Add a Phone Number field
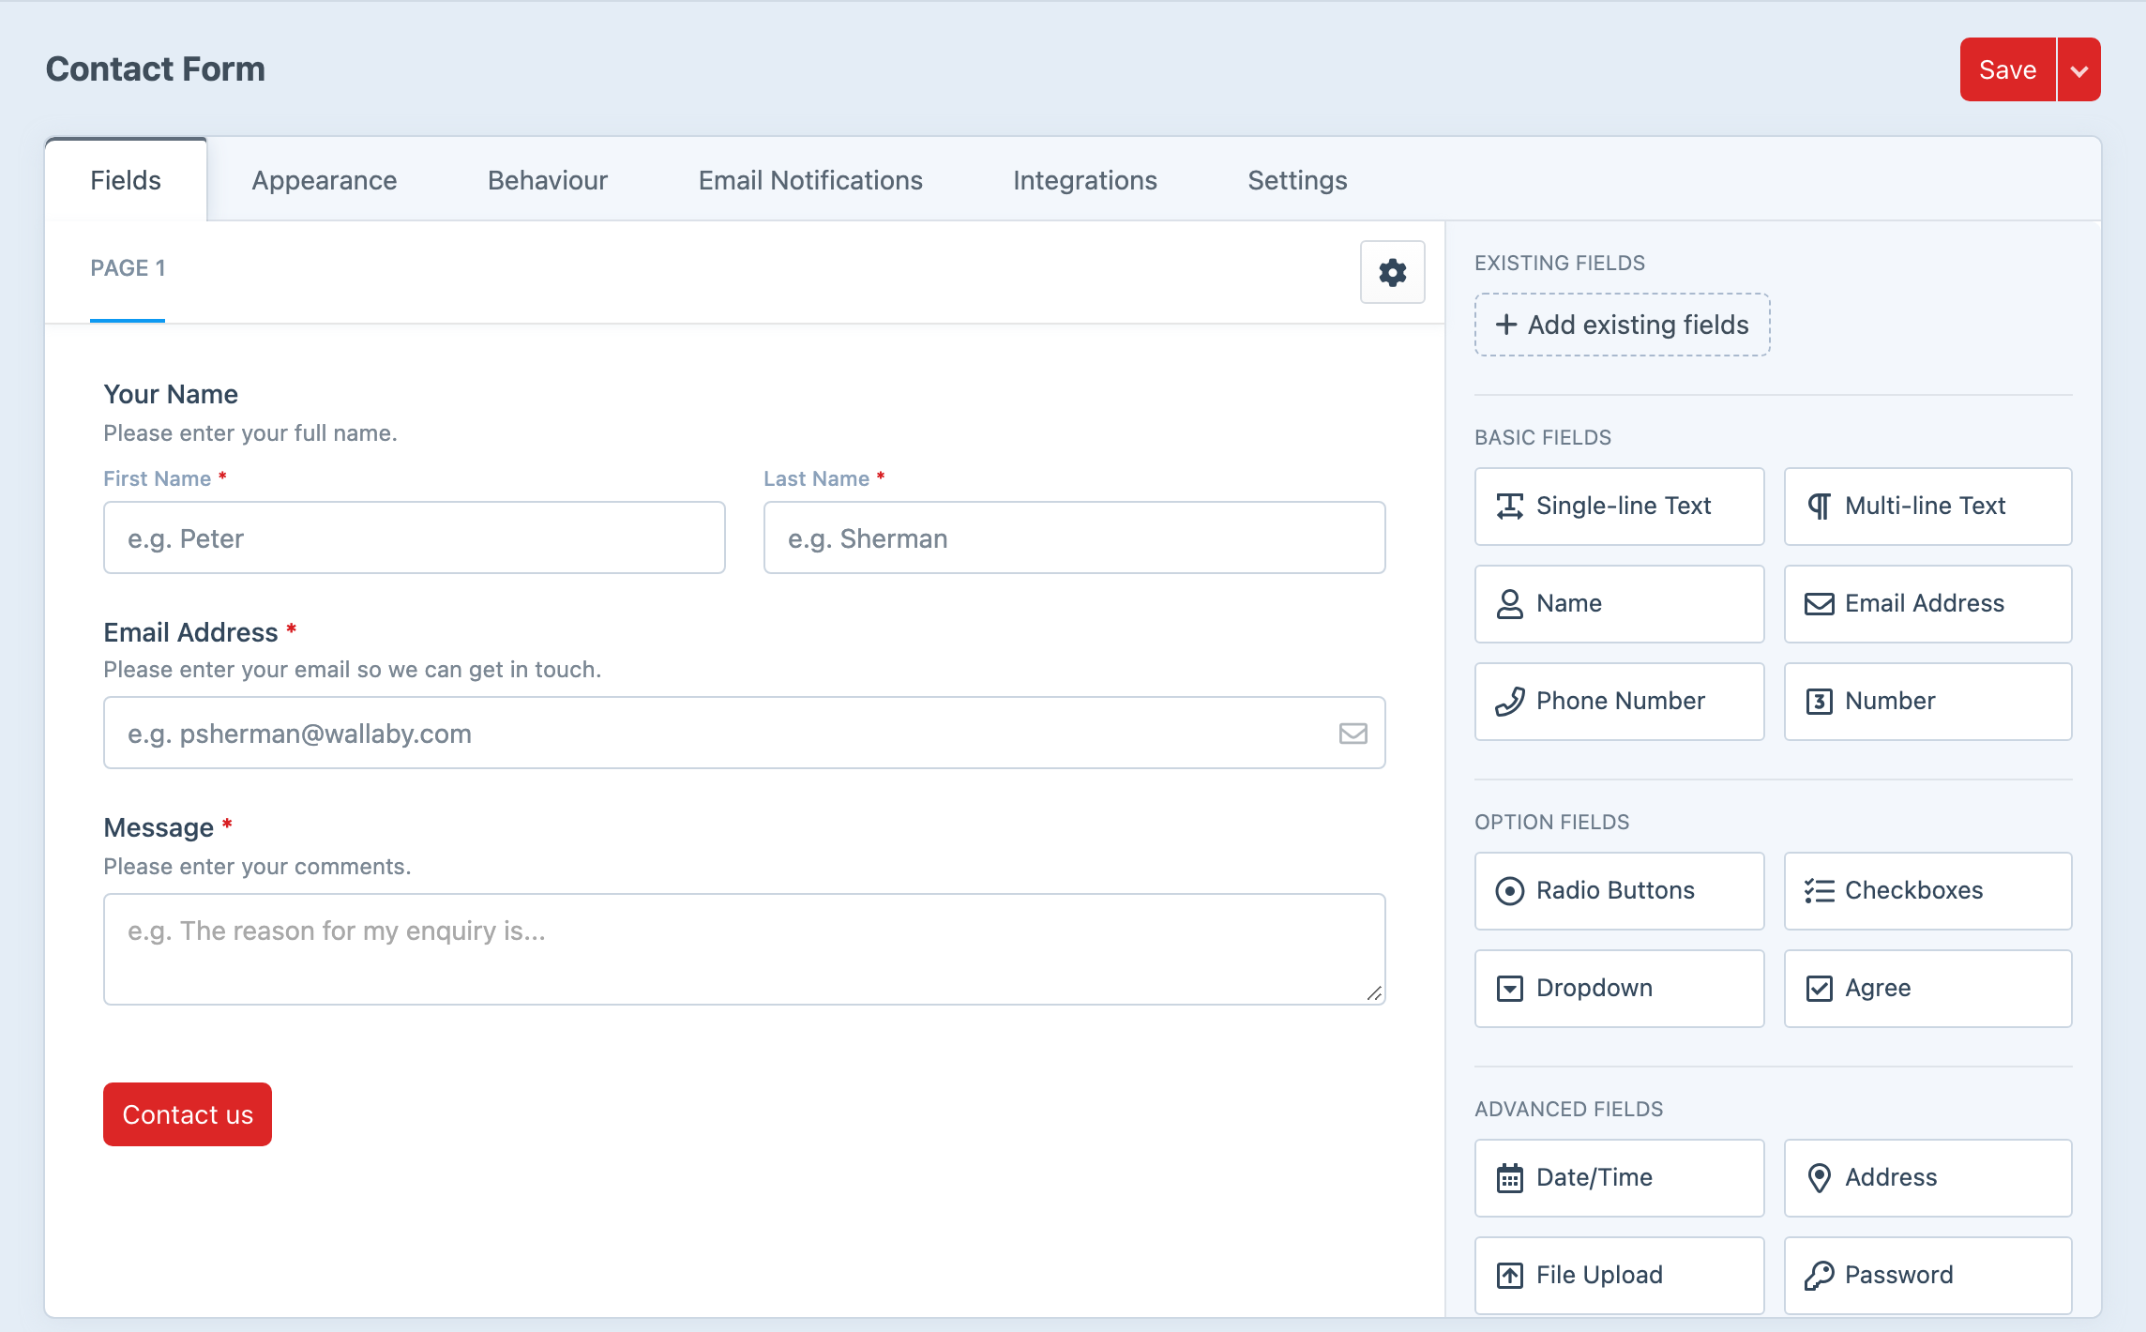 pyautogui.click(x=1619, y=702)
